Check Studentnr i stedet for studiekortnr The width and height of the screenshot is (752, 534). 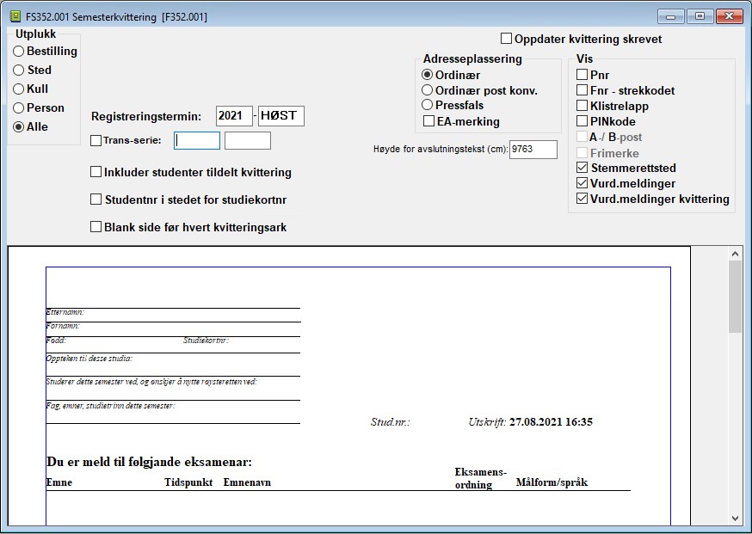pyautogui.click(x=96, y=199)
